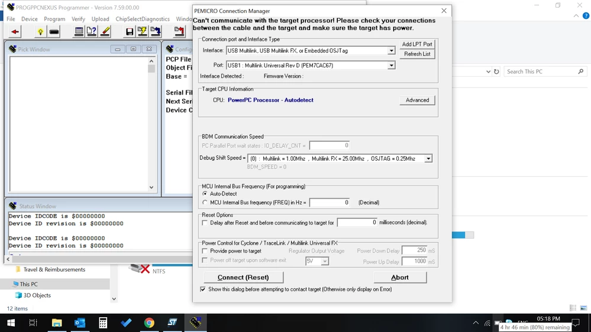Check Provide power to target
Viewport: 591px width, 332px height.
click(x=205, y=250)
